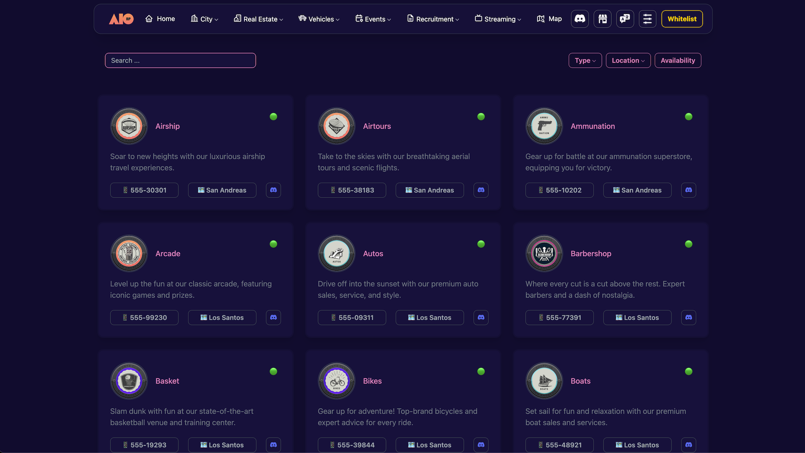805x453 pixels.
Task: Toggle the Availability filter
Action: (678, 60)
